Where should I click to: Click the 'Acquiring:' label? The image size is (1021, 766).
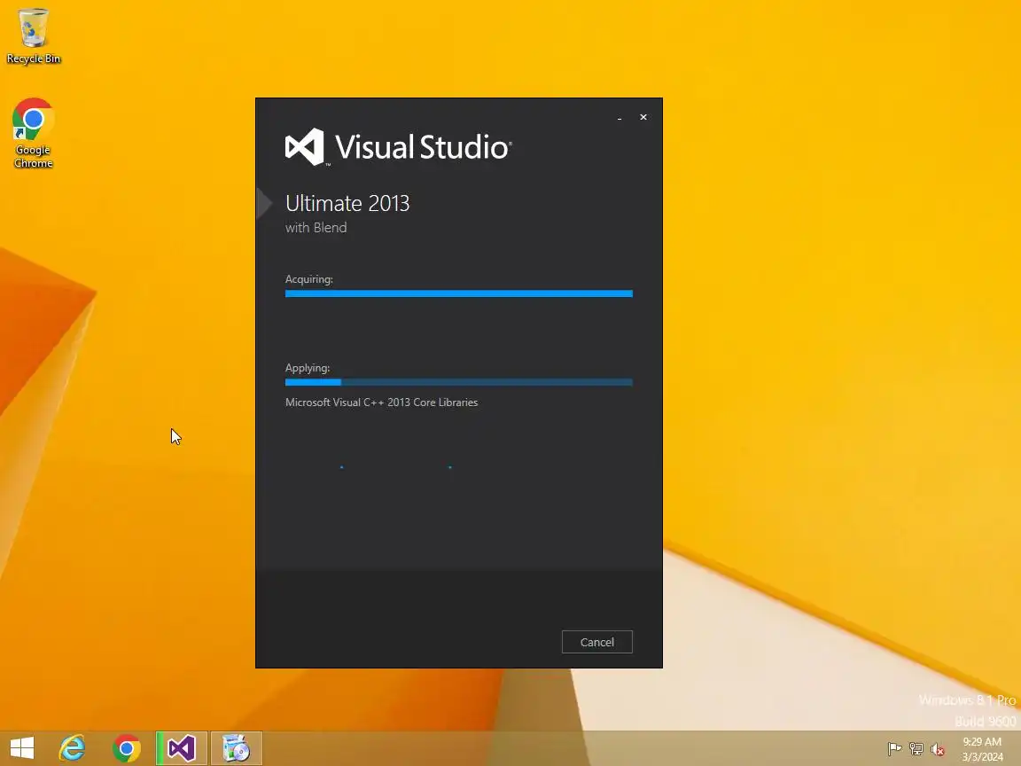[309, 279]
